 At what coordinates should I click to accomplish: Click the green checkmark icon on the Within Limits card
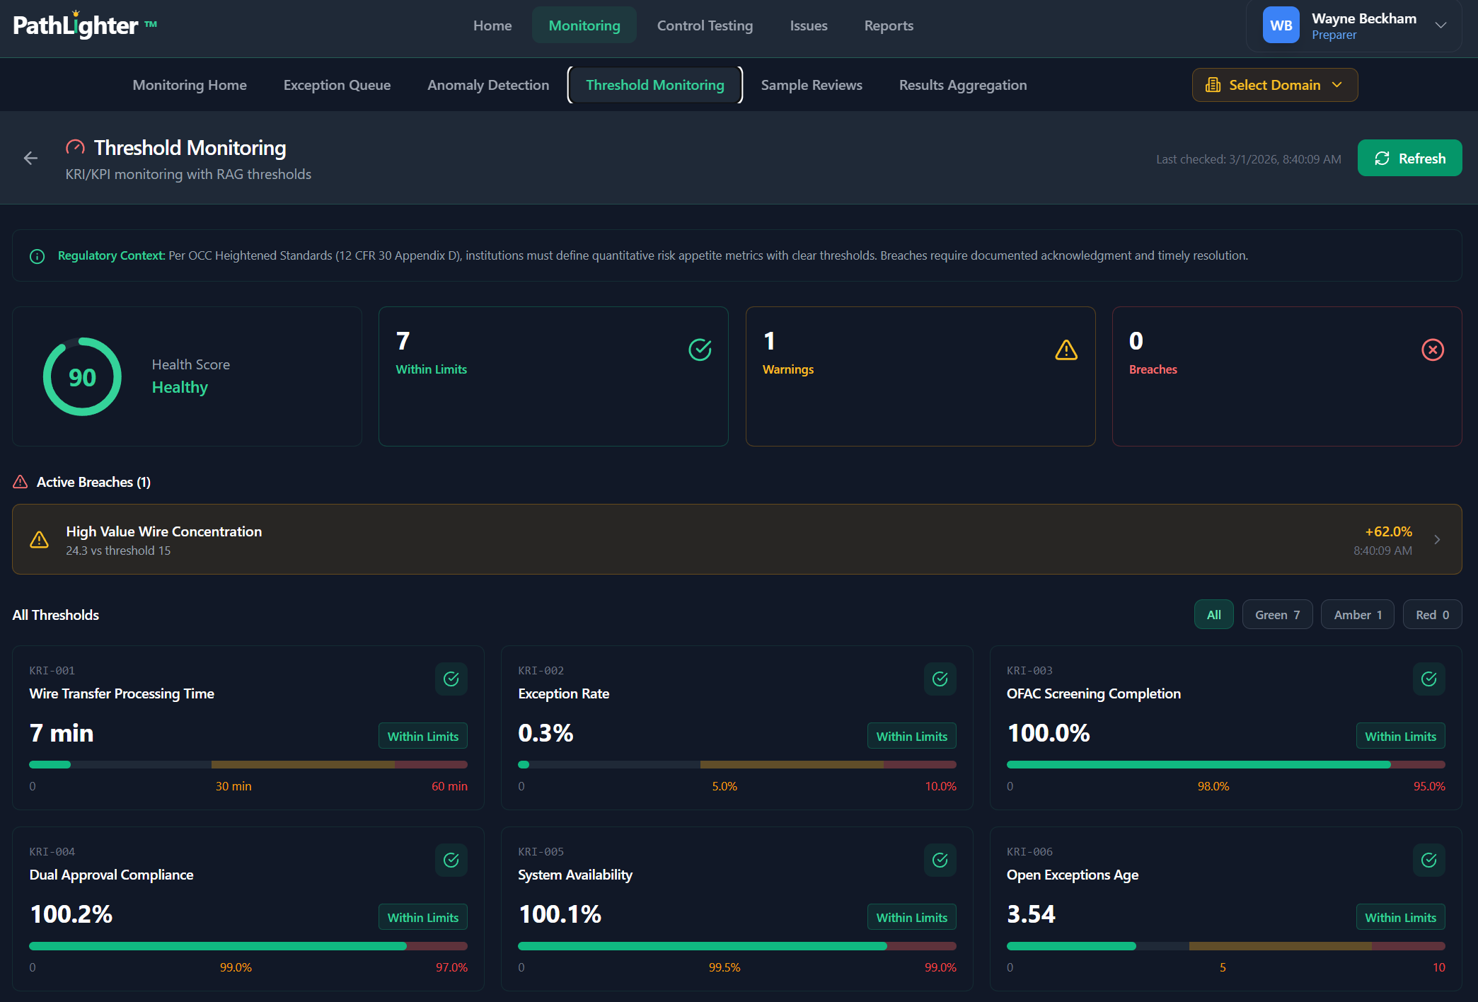point(699,349)
